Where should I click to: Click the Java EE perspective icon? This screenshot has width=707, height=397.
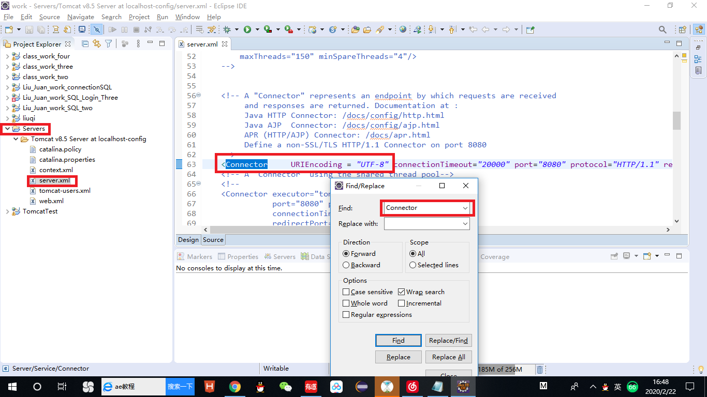point(698,29)
